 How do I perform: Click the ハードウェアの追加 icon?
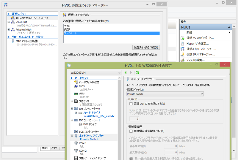76,82
